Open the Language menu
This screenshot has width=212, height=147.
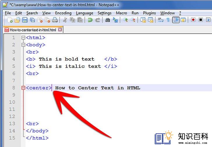tap(84, 13)
